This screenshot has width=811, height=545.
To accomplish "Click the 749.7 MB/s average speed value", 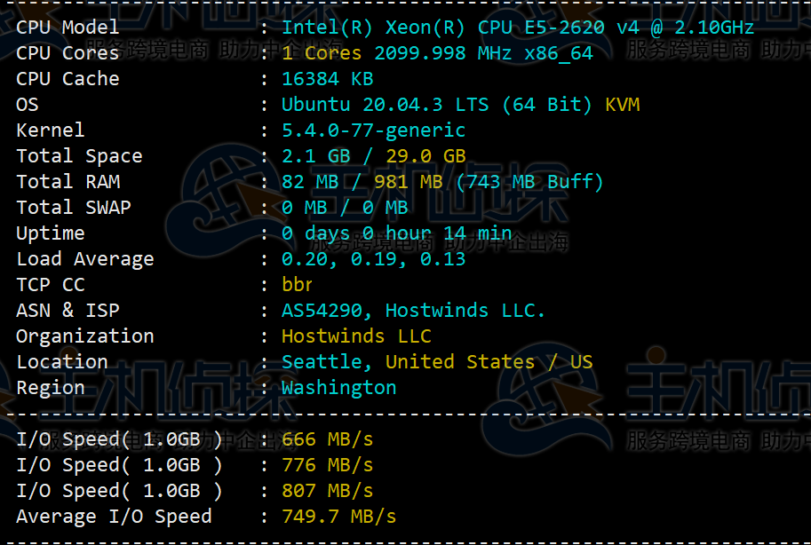I will point(338,517).
